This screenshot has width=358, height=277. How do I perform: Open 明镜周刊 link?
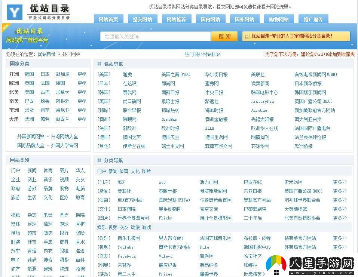260,137
